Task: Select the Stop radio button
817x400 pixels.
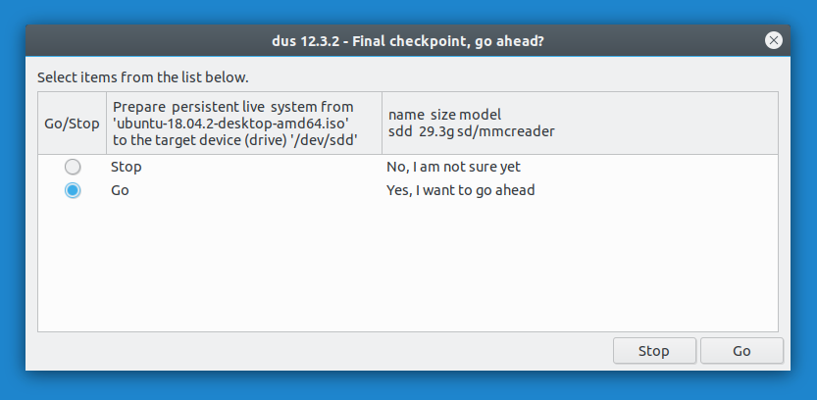Action: pyautogui.click(x=73, y=167)
